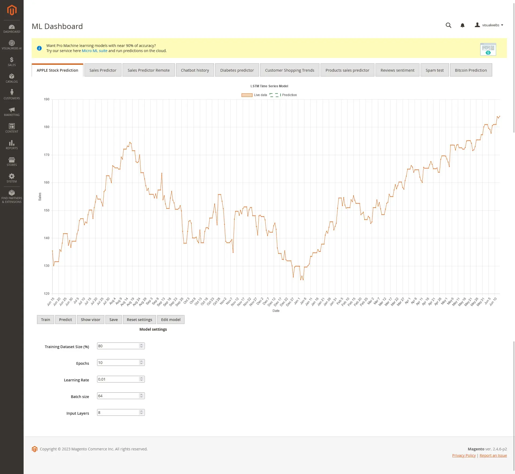Click the Learning Rate input field
The width and height of the screenshot is (515, 474).
tap(117, 379)
